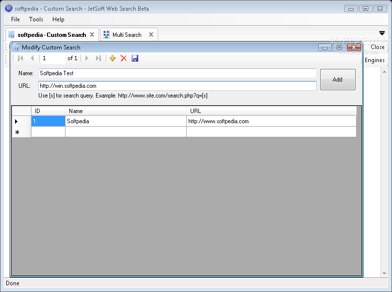392x292 pixels.
Task: Click the Close button on the right
Action: point(377,47)
